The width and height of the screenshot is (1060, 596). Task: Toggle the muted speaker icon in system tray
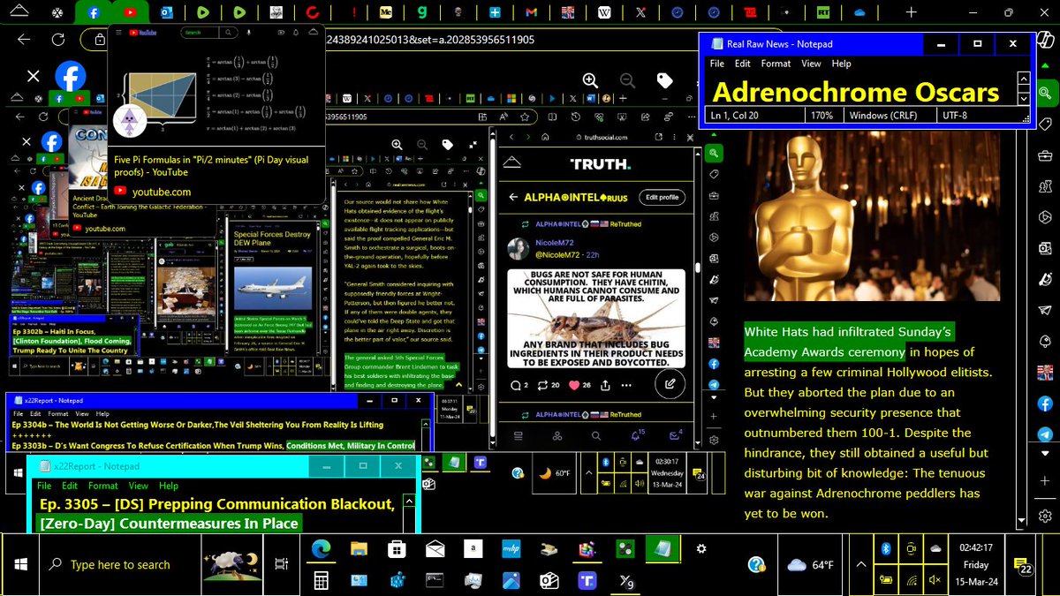[x=935, y=580]
